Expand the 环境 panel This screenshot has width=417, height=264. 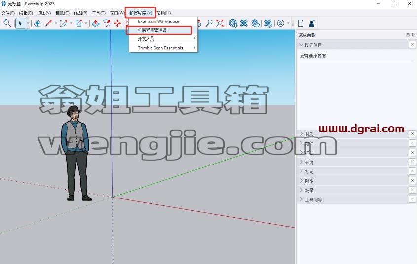pyautogui.click(x=301, y=162)
